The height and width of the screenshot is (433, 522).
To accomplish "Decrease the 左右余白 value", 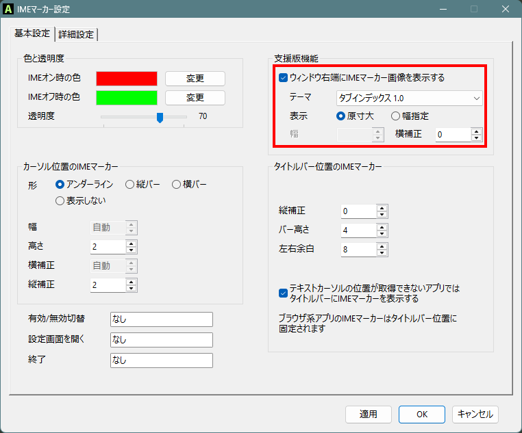I will (382, 252).
